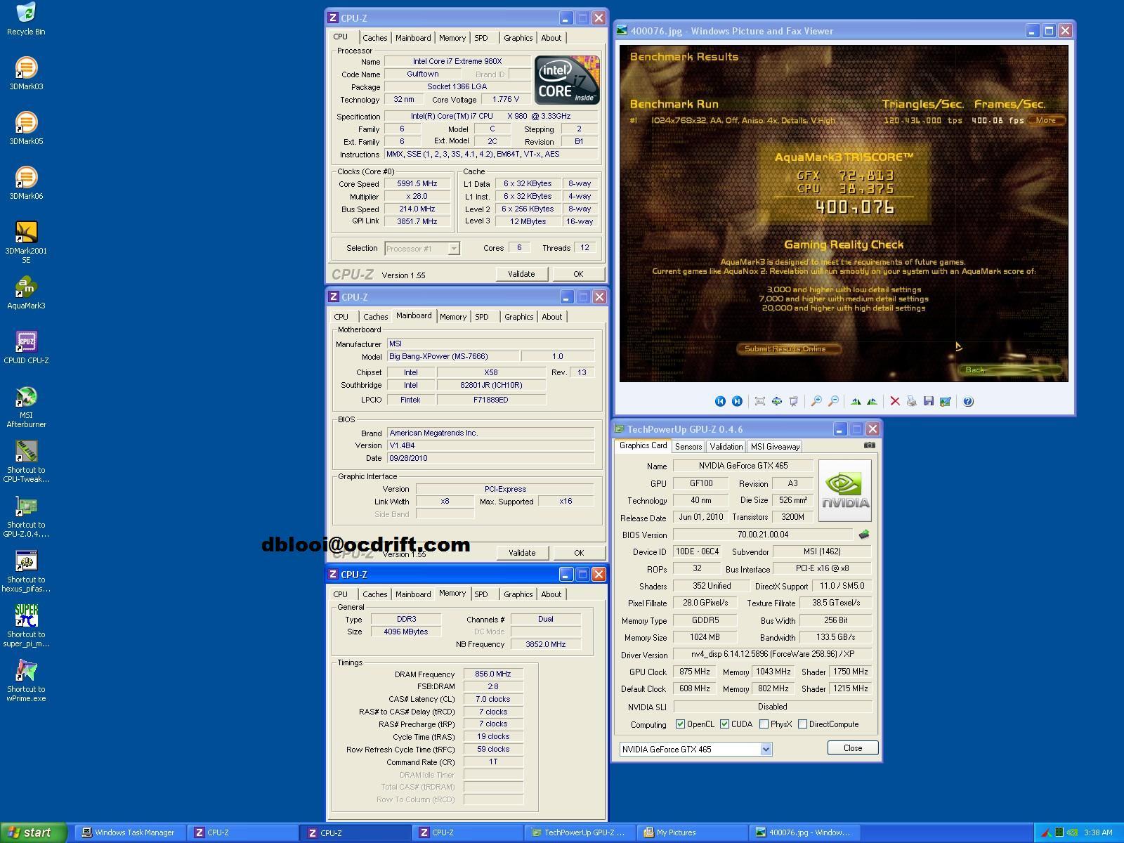
Task: Click OK in mainboard CPU-Z window
Action: click(x=579, y=553)
